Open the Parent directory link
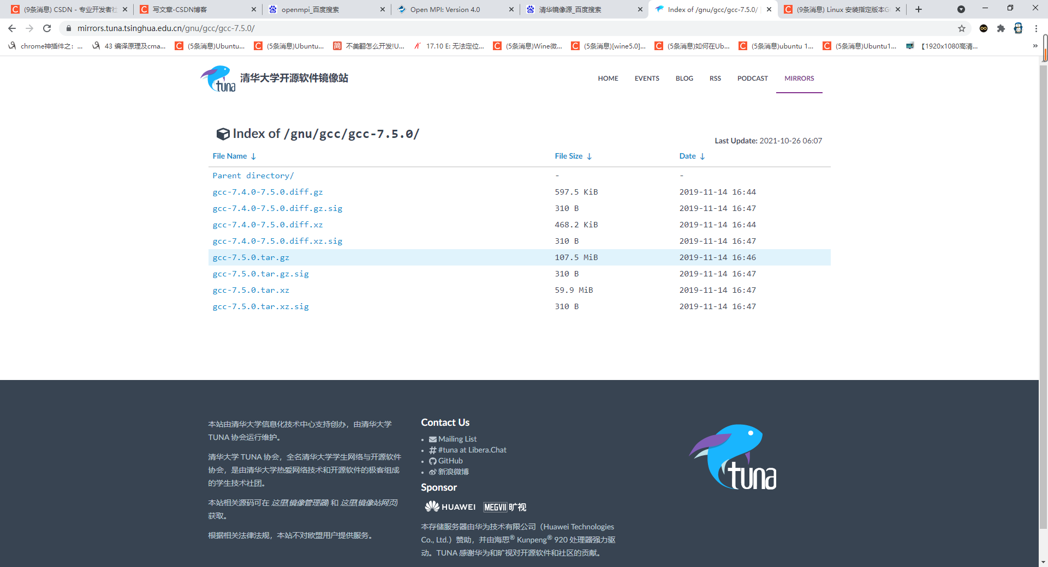The width and height of the screenshot is (1048, 567). click(x=253, y=175)
